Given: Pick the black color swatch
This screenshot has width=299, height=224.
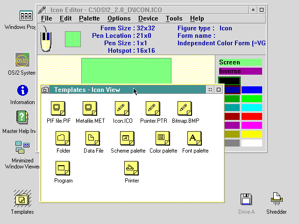Looking at the screenshot, I should tap(229, 81).
